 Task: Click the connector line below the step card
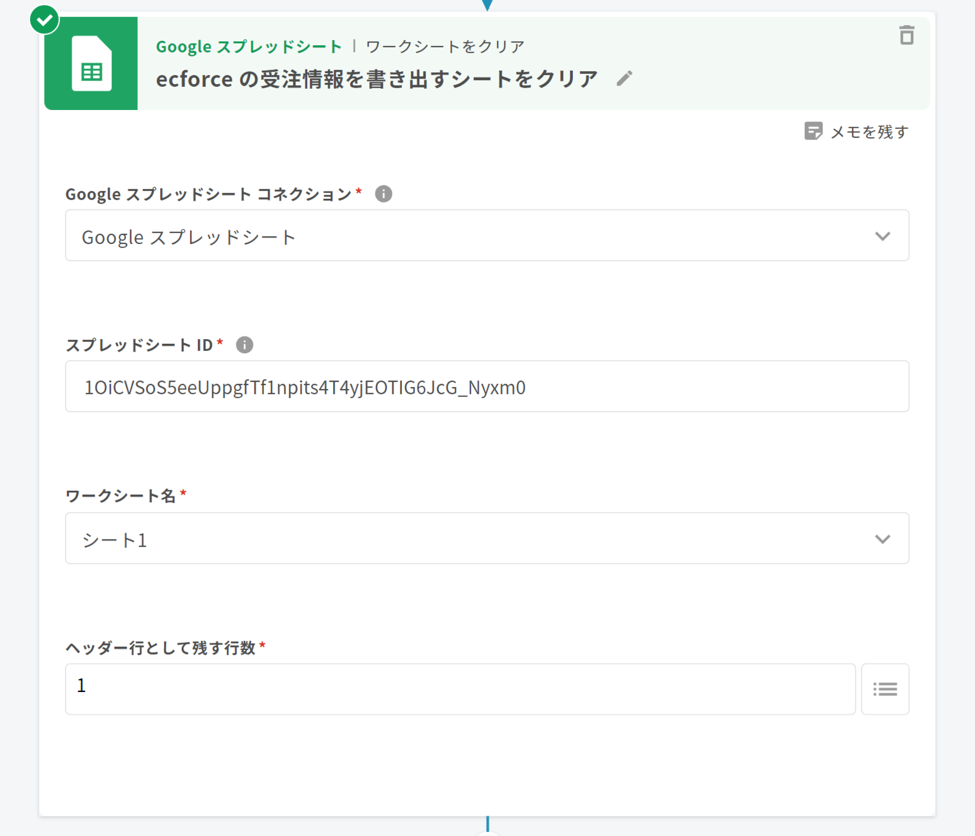click(487, 824)
